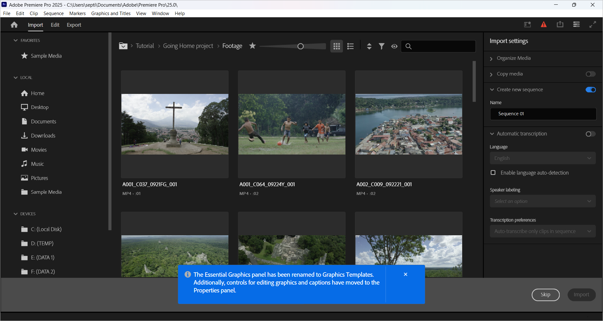Open the Speaker labeling dropdown
The image size is (603, 321).
click(x=543, y=201)
